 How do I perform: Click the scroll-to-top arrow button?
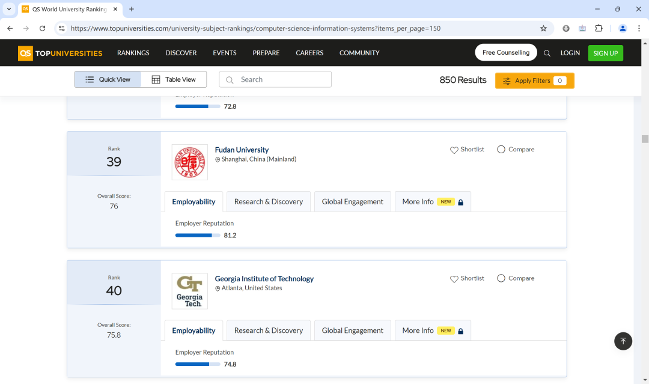[623, 341]
